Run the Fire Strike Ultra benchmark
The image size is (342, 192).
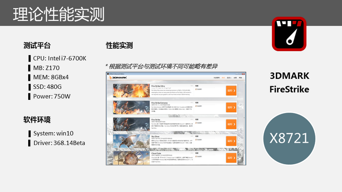[x=231, y=90]
